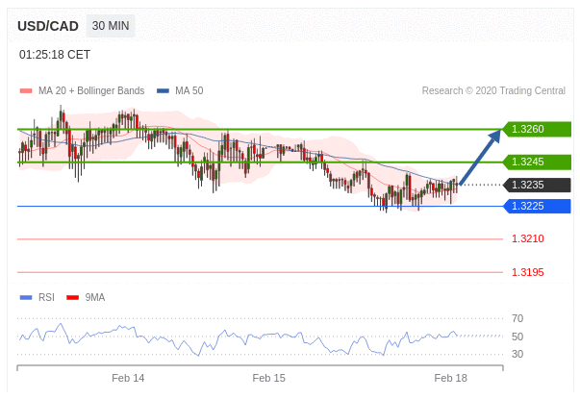Click the RSI 70 level label
The width and height of the screenshot is (580, 399).
coord(517,318)
